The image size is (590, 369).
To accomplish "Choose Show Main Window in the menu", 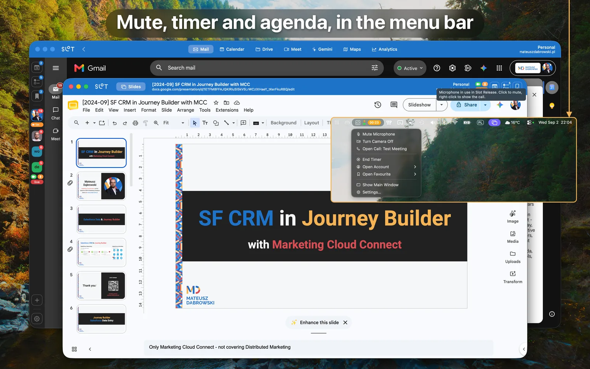I will coord(386,185).
